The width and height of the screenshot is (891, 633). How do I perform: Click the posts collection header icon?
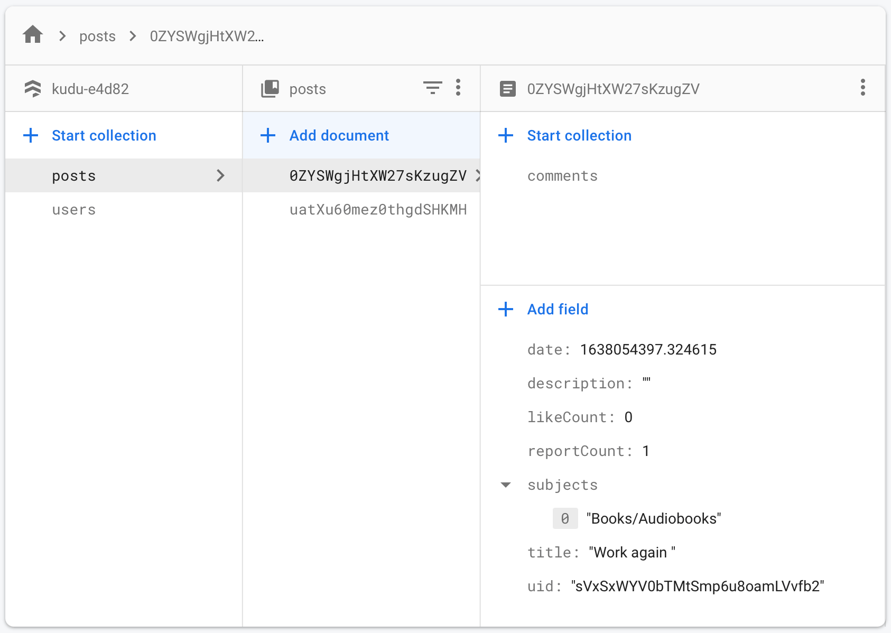270,89
